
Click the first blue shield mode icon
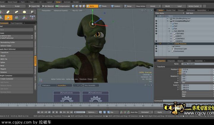click(73, 6)
